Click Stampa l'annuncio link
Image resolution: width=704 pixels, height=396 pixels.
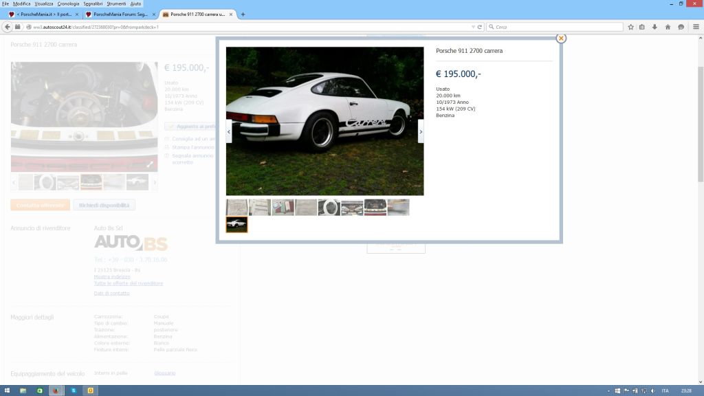click(193, 147)
